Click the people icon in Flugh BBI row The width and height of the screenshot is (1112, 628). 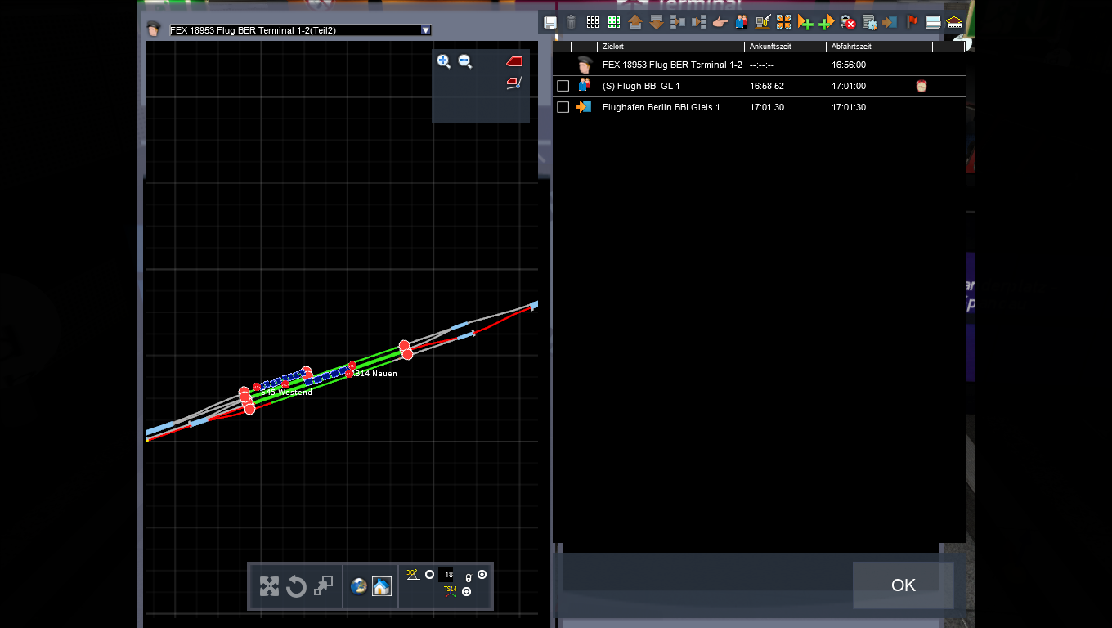pos(584,85)
